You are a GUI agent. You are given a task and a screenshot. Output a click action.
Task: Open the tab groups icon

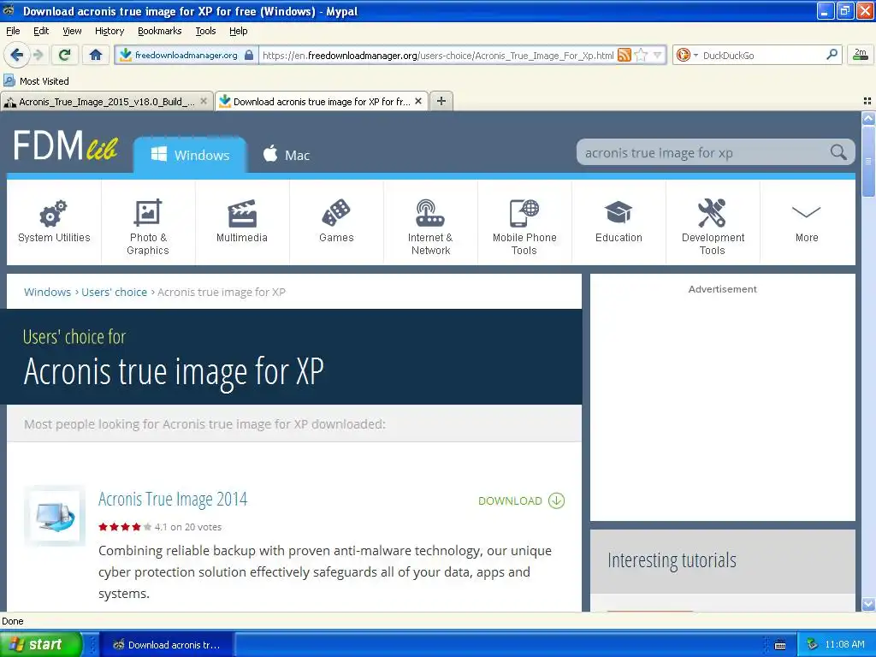867,101
